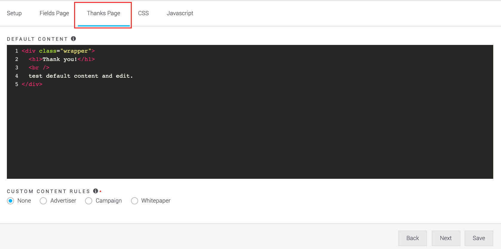Go to the CSS tab
The image size is (501, 249).
pos(143,13)
